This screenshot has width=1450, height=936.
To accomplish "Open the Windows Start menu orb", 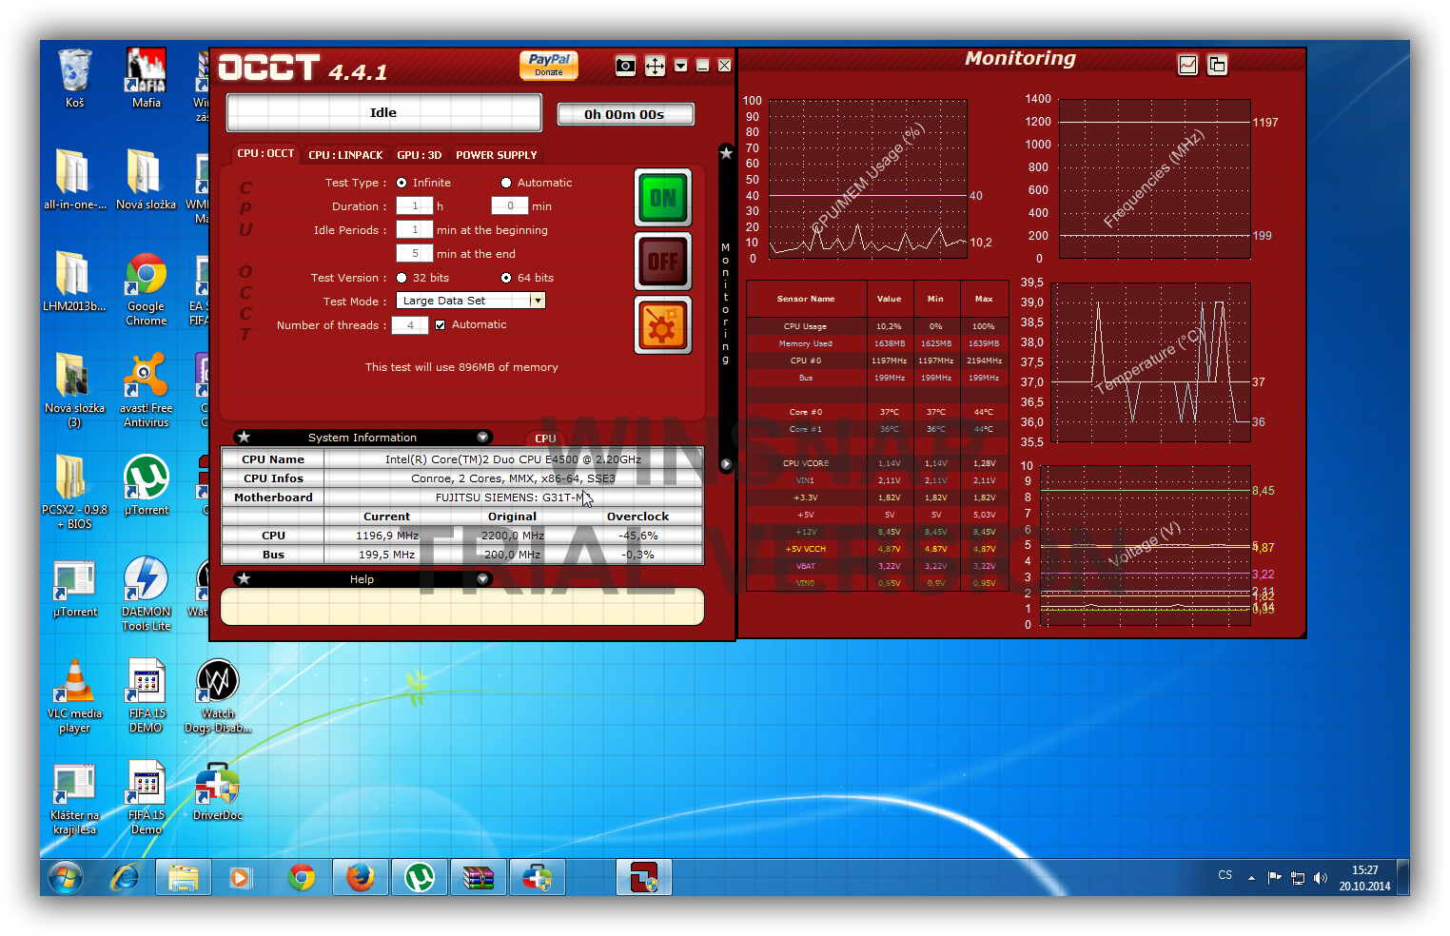I will pos(66,877).
